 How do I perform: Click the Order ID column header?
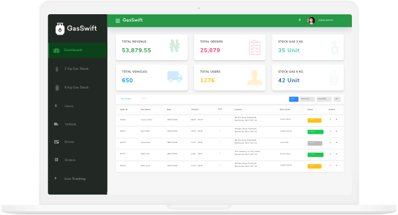click(x=123, y=109)
